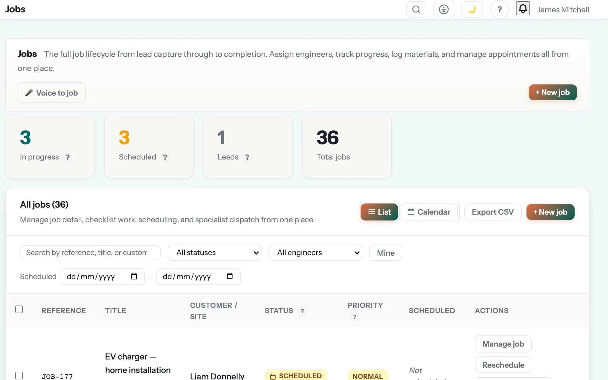Click the SCHEDULED status badge

click(296, 375)
